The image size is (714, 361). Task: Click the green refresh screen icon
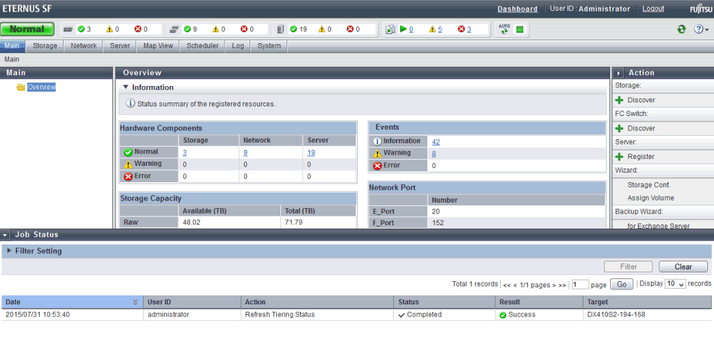(681, 29)
